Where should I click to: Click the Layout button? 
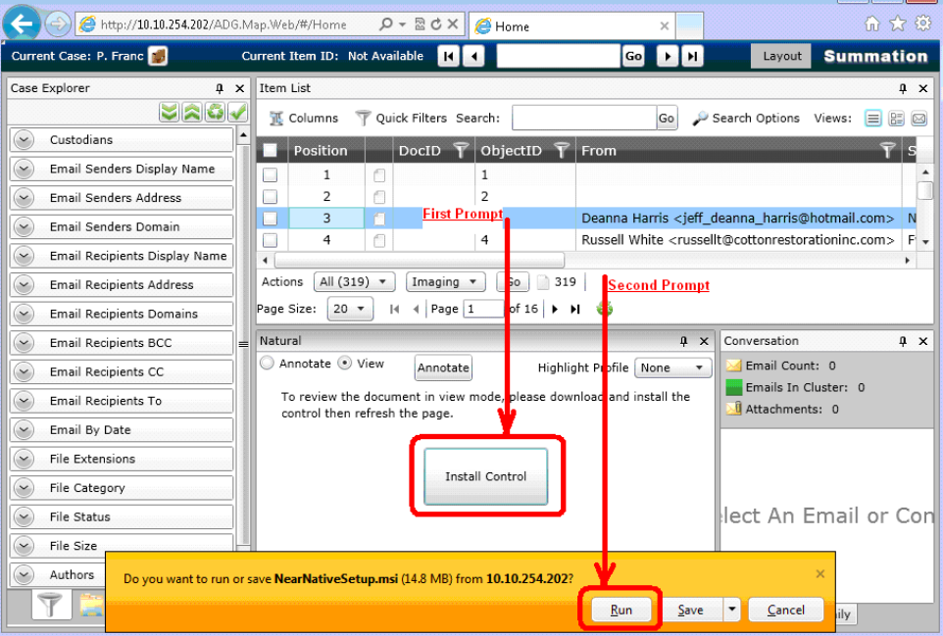click(x=782, y=56)
